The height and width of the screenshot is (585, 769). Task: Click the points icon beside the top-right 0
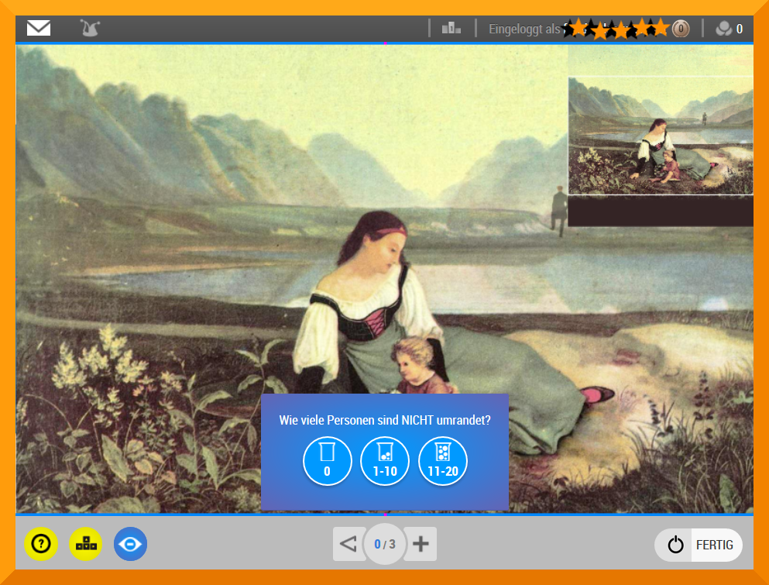[724, 29]
